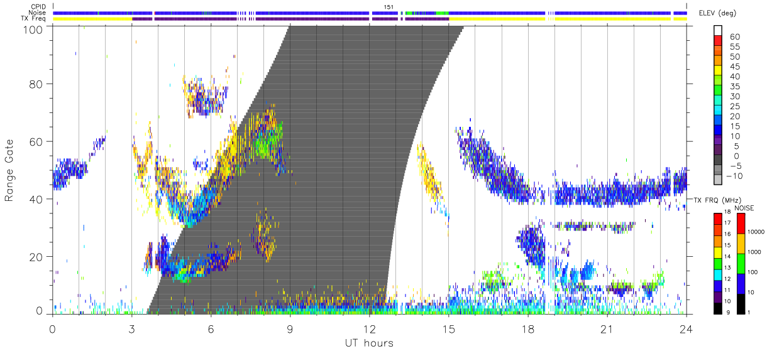Click the 'ELEV (deg)' legend title
Viewport: 772px width, 356px height.
tap(718, 13)
